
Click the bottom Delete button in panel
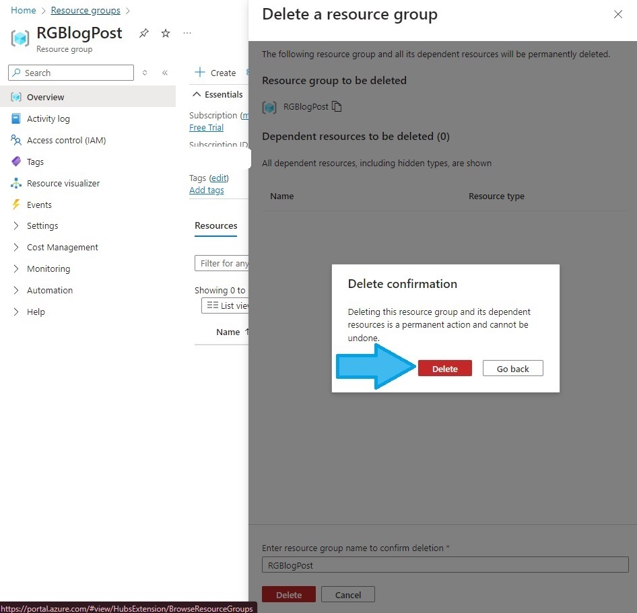click(289, 594)
